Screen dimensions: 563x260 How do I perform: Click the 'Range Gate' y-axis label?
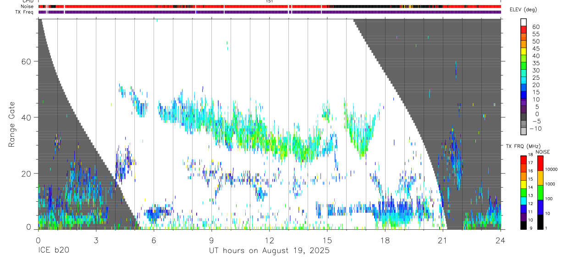[x=12, y=124]
